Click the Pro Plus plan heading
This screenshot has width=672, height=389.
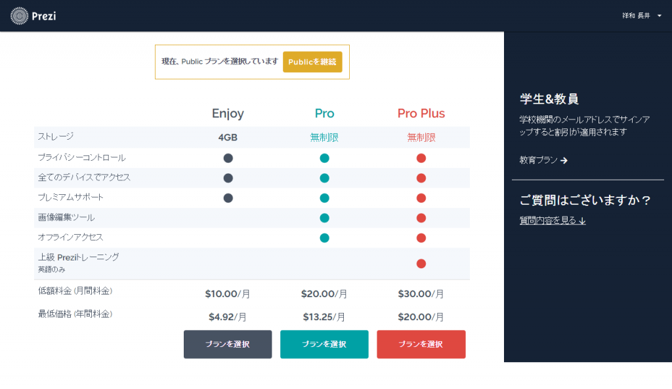coord(421,113)
